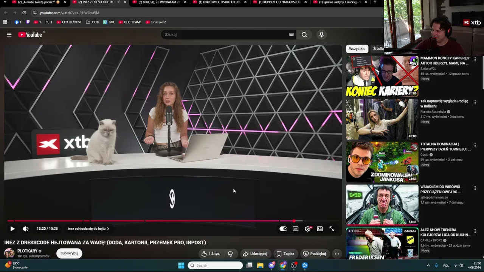Open options for 'Pociąg w Indiach' video
484x272 pixels.
point(475,102)
